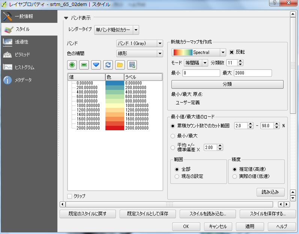Open the 一般情報 tab
The width and height of the screenshot is (299, 234).
coord(29,16)
